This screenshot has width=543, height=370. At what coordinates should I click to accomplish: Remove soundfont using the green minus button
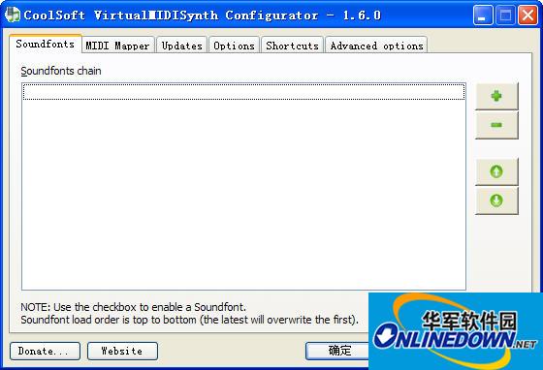coord(496,125)
